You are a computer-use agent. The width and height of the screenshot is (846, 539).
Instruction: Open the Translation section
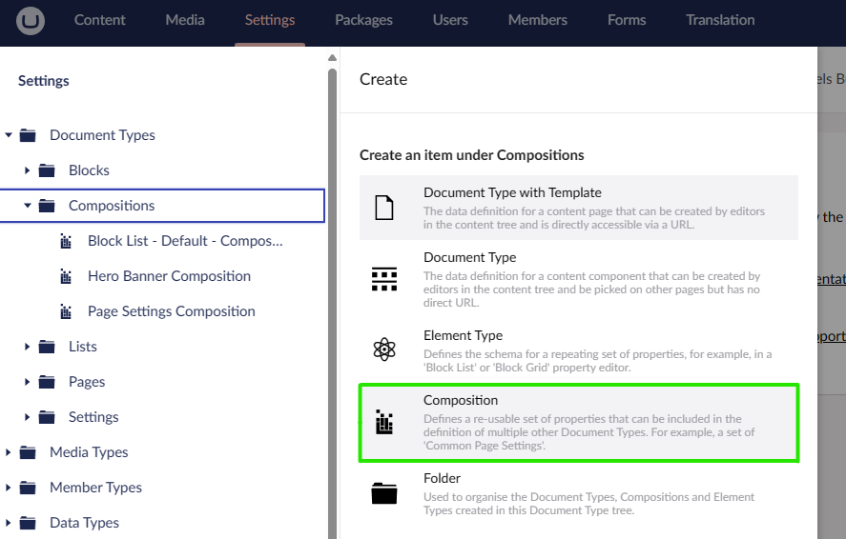[720, 20]
